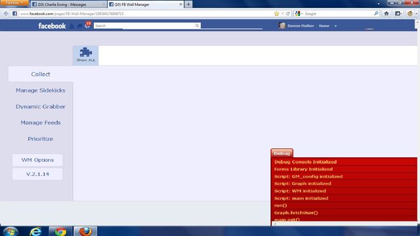The image size is (420, 236).
Task: Open the Windows Start menu
Action: (10, 231)
